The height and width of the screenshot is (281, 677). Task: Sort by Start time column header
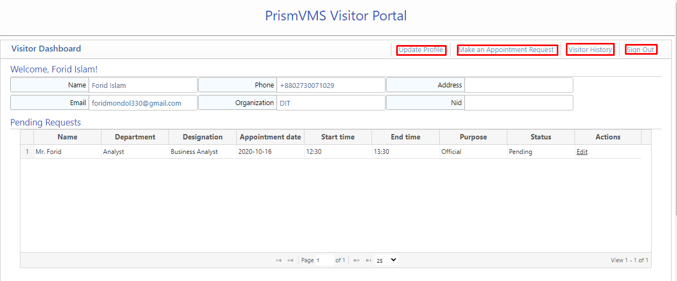(x=338, y=137)
